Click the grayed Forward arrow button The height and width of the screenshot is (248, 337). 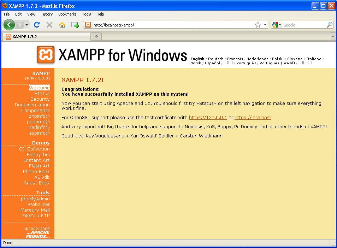[x=19, y=25]
